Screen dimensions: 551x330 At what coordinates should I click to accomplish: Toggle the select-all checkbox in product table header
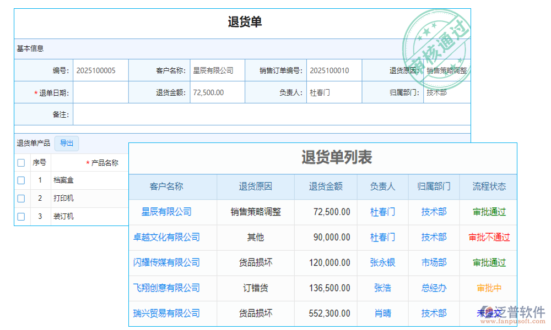pyautogui.click(x=21, y=162)
